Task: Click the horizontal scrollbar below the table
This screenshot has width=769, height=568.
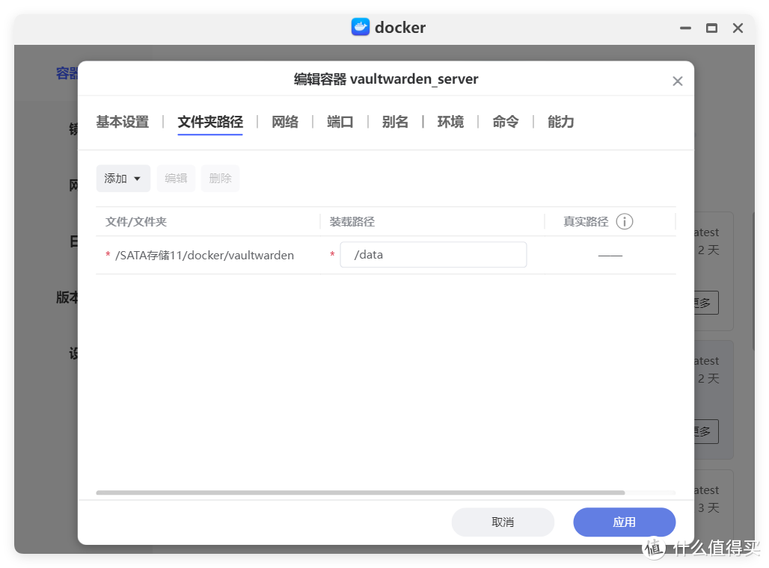Action: [360, 493]
